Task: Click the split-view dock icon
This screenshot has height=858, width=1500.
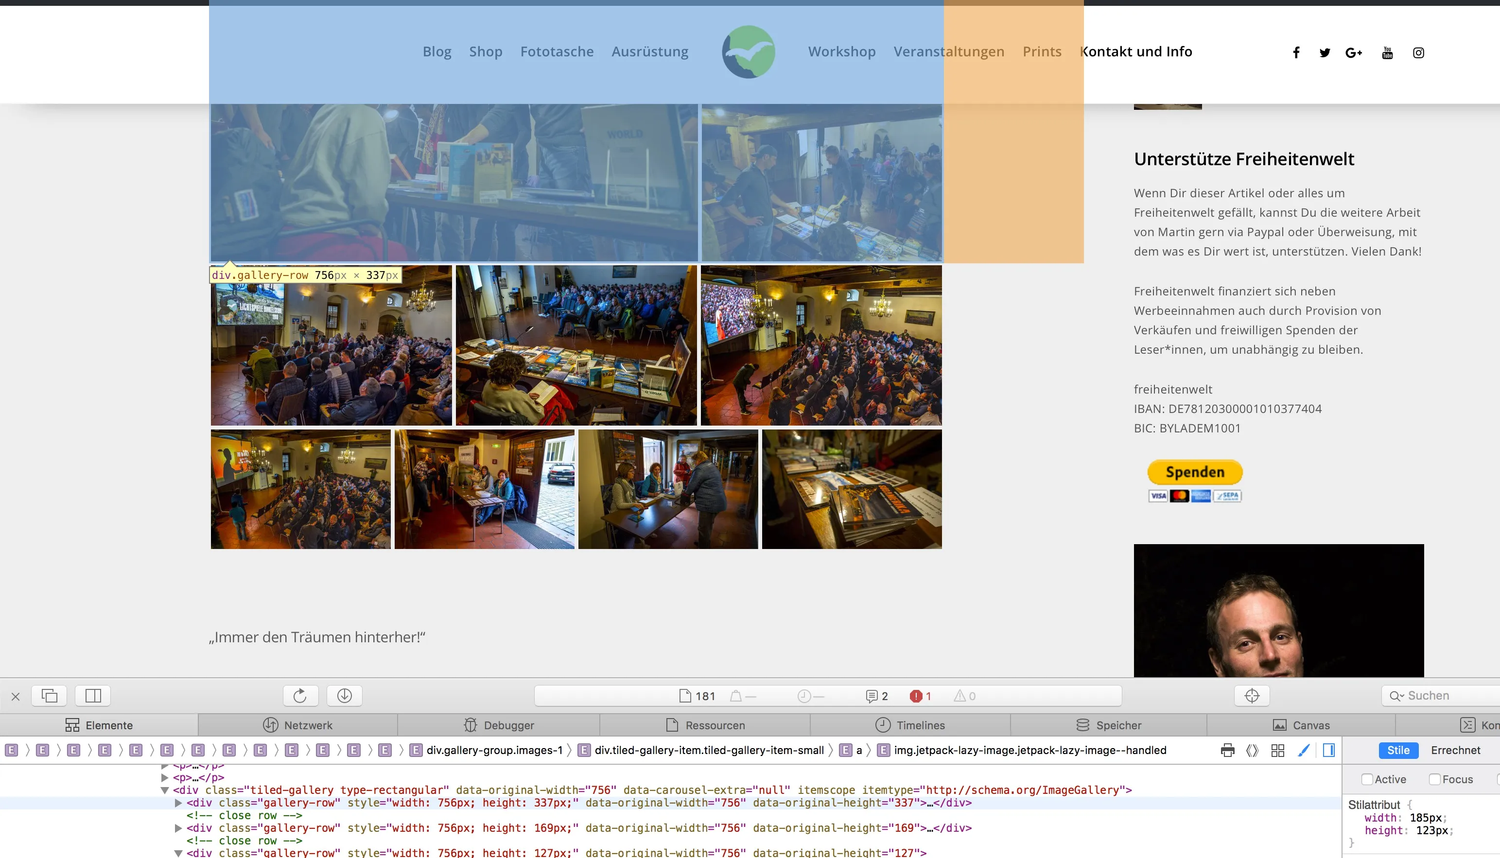Action: 93,696
